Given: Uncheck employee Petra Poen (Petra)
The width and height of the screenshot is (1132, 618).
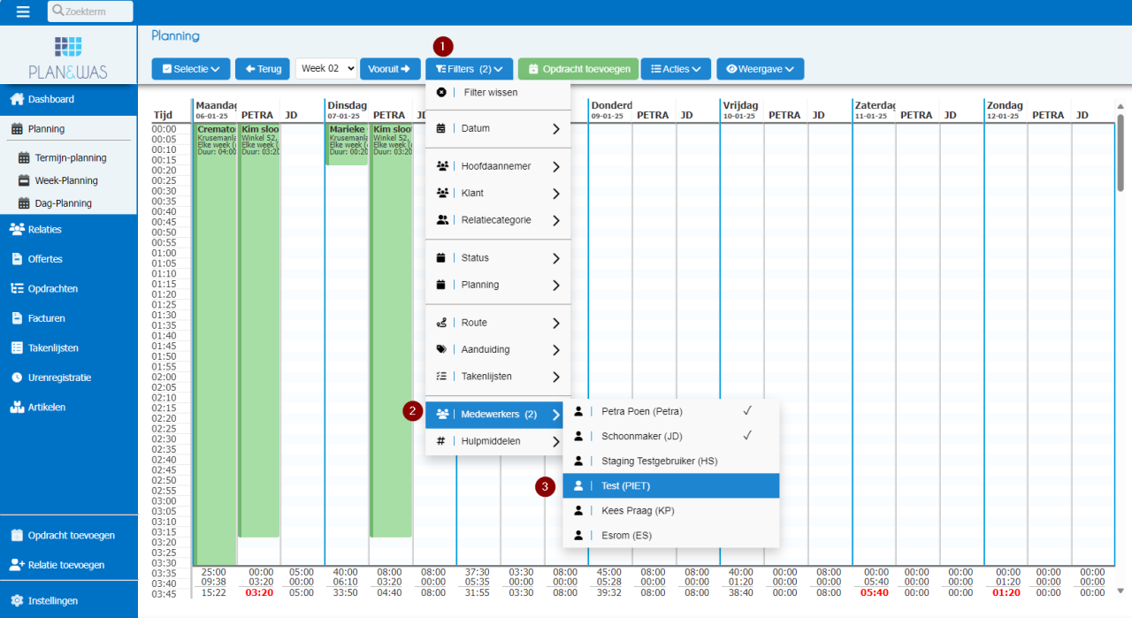Looking at the screenshot, I should tap(671, 411).
